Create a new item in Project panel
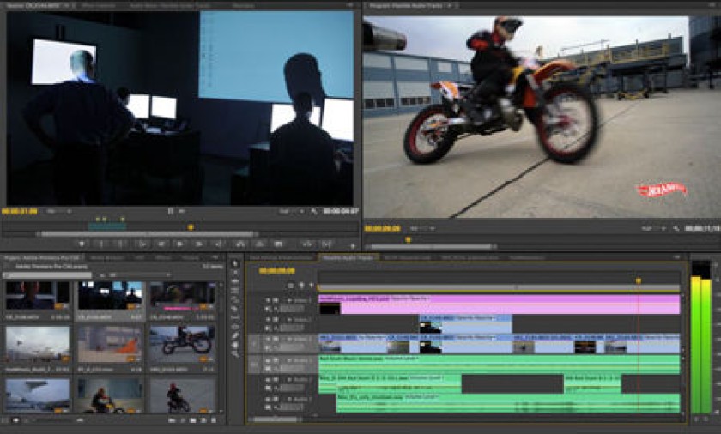 (x=203, y=420)
